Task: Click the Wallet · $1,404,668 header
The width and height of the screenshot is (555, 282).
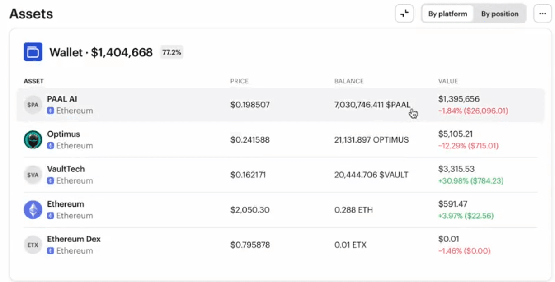Action: 101,52
